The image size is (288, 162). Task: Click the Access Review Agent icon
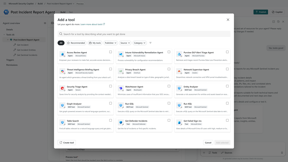[x=63, y=54]
